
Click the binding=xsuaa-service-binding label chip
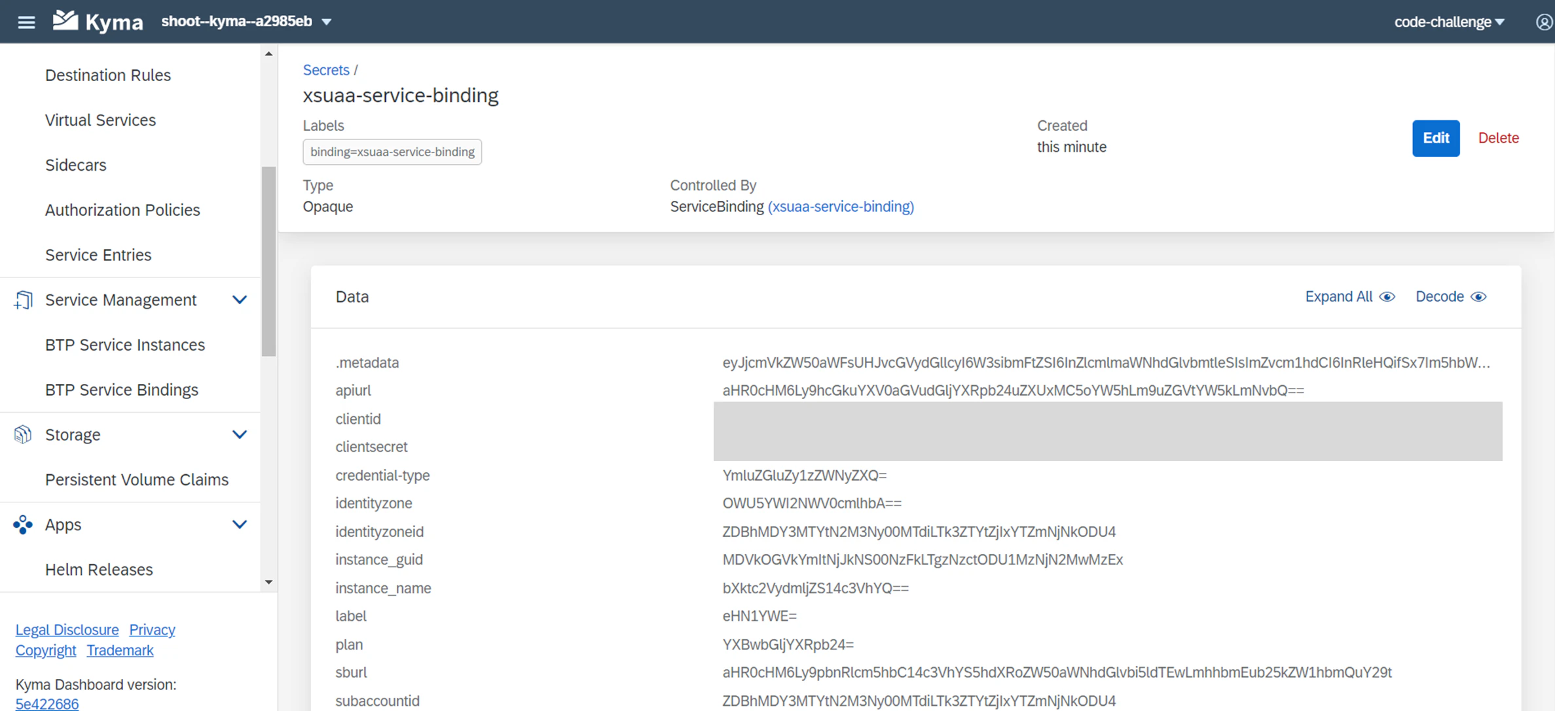point(392,152)
